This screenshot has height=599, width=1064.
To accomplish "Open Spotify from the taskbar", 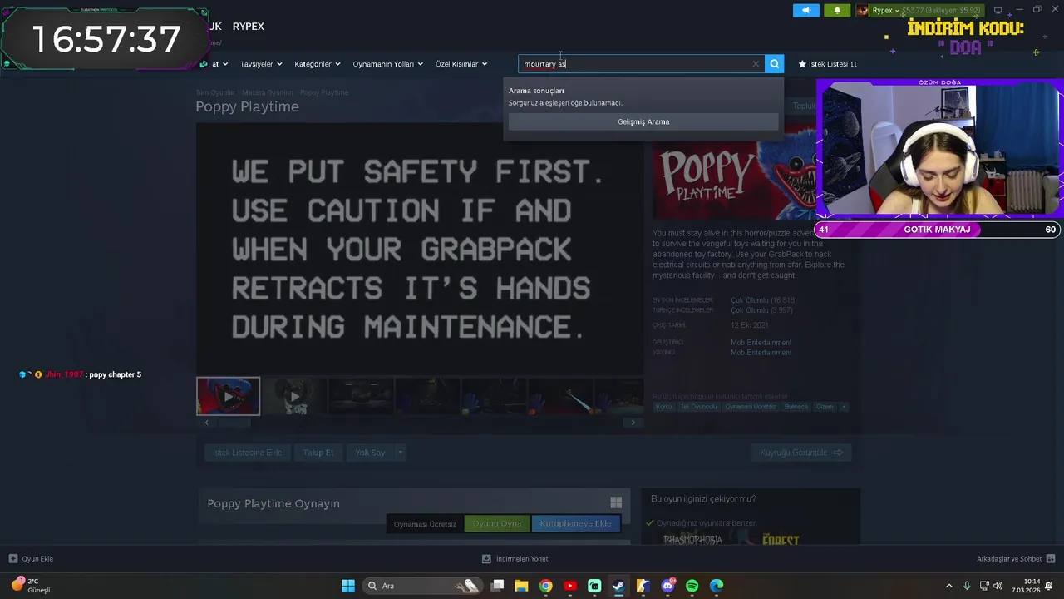I will pyautogui.click(x=692, y=586).
